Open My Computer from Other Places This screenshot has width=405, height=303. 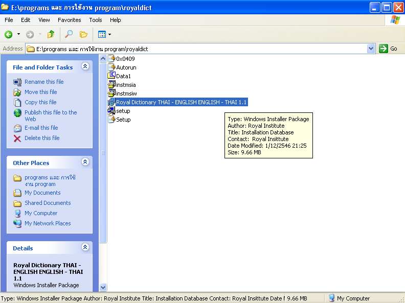pos(41,213)
